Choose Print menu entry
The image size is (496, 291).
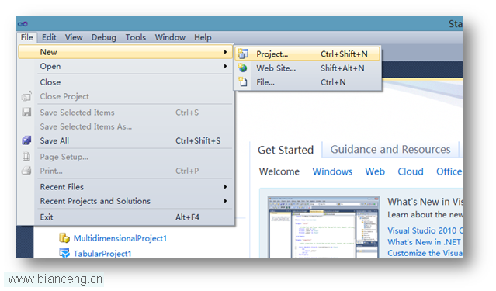[126, 171]
